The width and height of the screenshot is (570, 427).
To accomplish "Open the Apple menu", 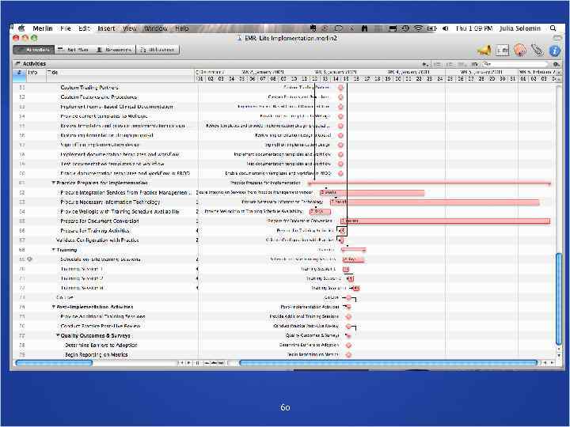I will click(x=21, y=28).
